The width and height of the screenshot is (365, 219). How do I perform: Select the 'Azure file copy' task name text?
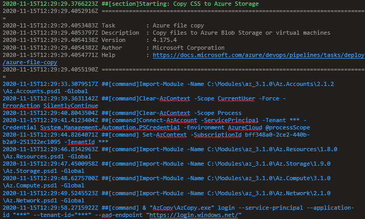178,25
